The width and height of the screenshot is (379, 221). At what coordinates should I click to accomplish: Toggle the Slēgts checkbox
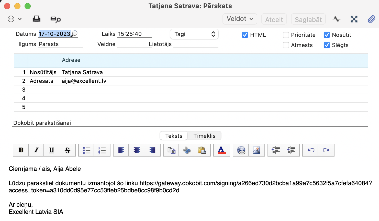tap(327, 45)
